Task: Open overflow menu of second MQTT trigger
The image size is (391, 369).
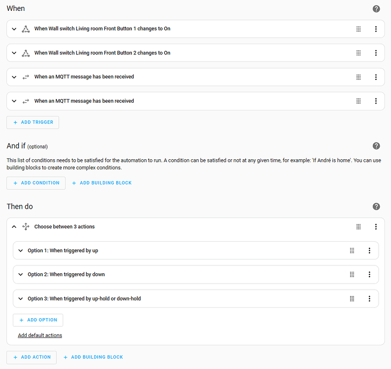Action: tap(376, 101)
